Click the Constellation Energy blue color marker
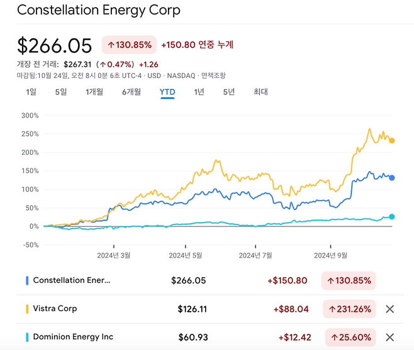Viewport: 414px width, 350px height. [27, 280]
